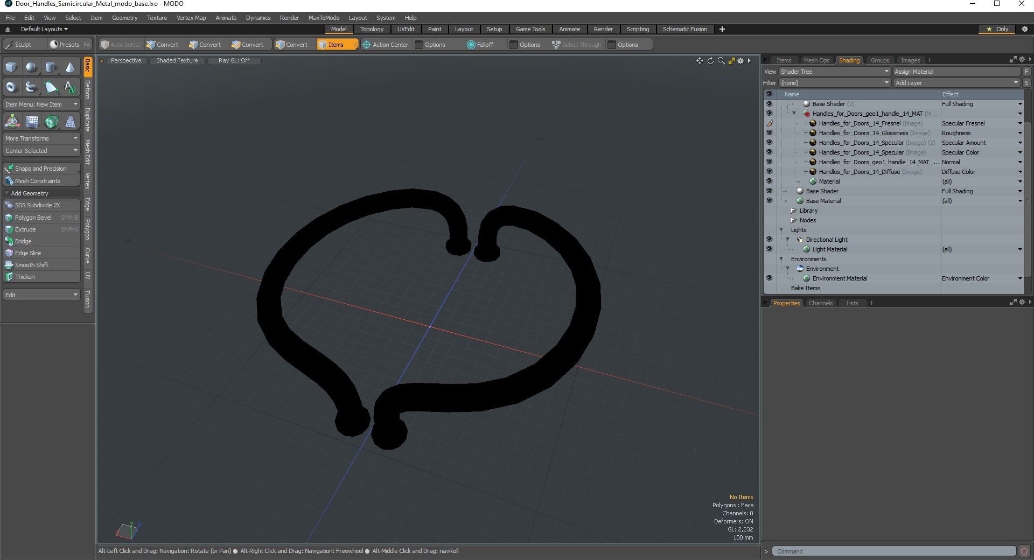Image resolution: width=1034 pixels, height=560 pixels.
Task: Click viewport rotate control icon
Action: (x=710, y=61)
